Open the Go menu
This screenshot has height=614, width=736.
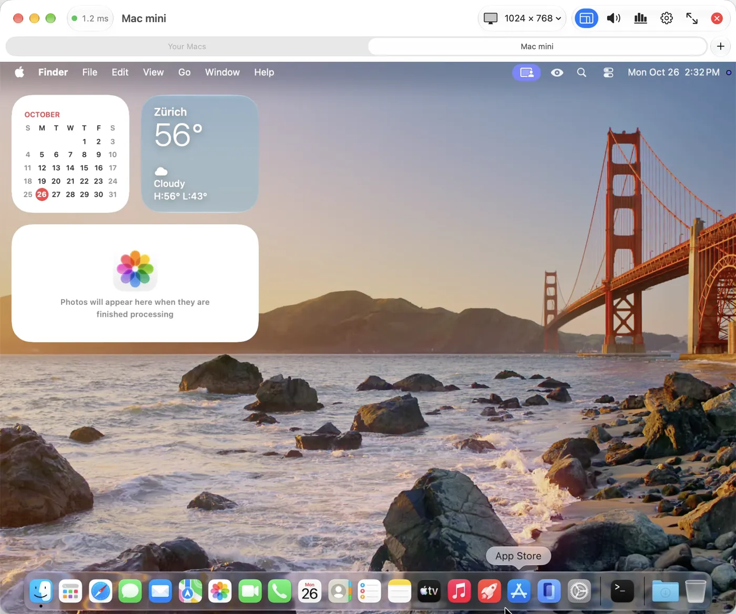point(185,72)
